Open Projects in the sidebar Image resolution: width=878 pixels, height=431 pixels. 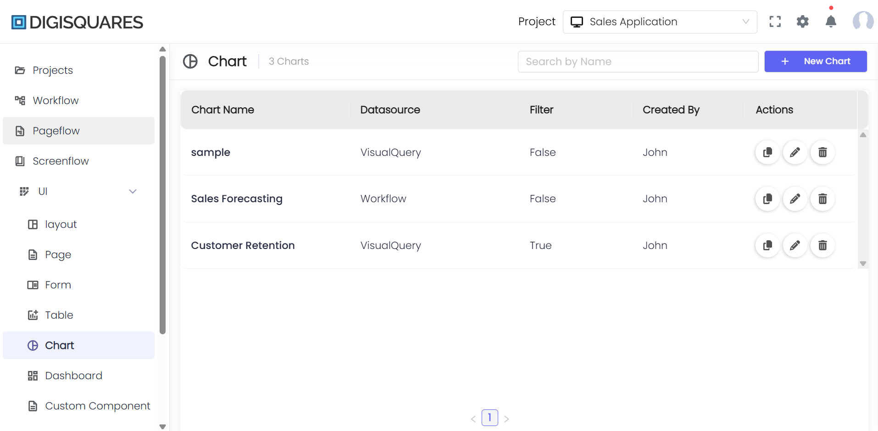pyautogui.click(x=78, y=70)
